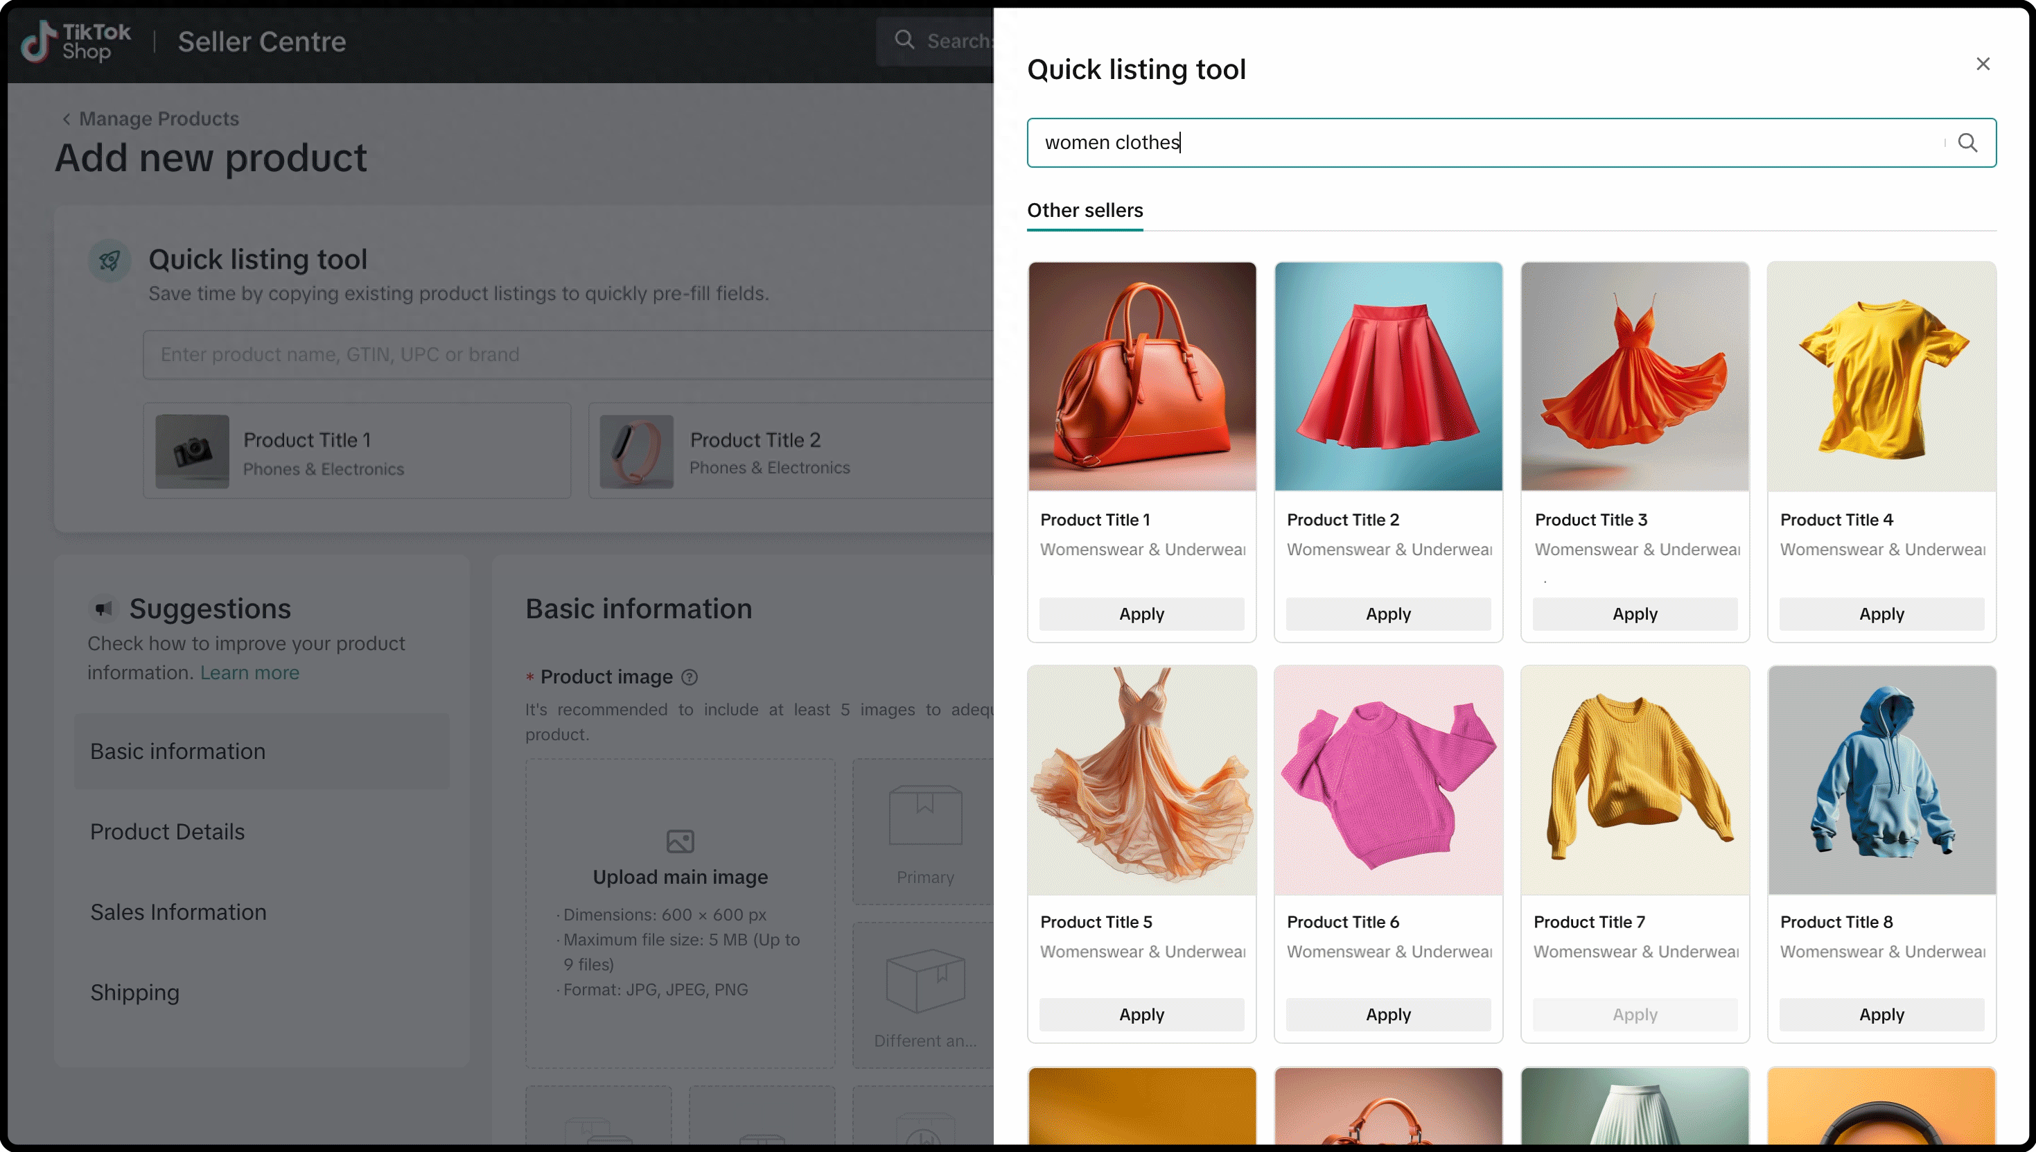
Task: Open the Product image help icon
Action: tap(690, 677)
